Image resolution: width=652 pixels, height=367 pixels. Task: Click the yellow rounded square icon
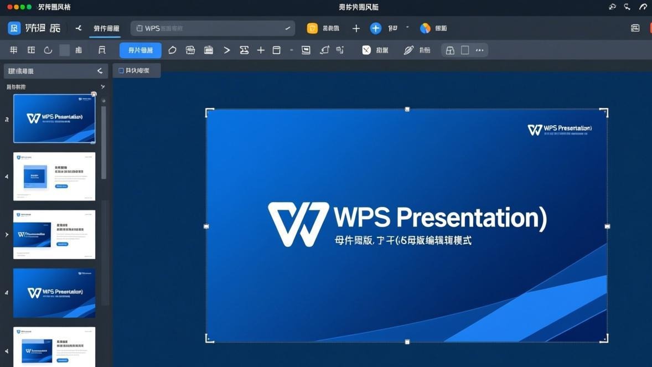coord(312,28)
